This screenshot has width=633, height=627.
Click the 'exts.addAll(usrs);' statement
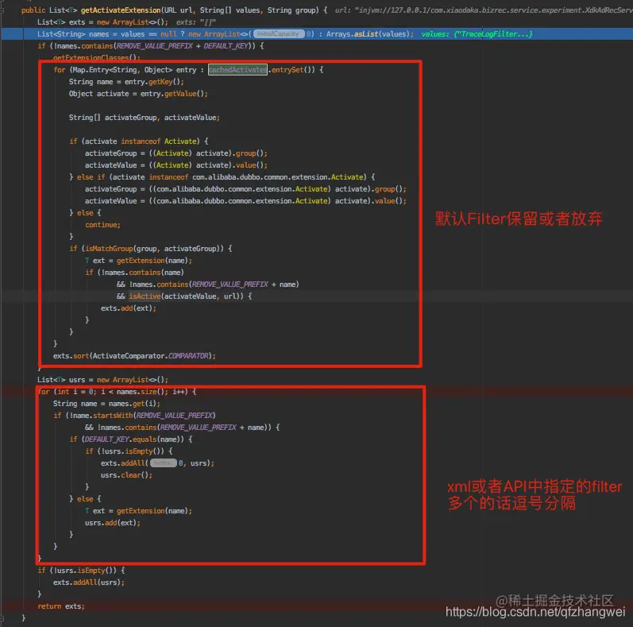tap(89, 582)
